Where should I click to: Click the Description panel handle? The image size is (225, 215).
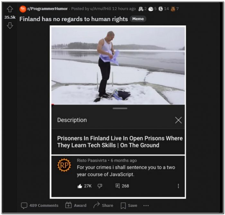tap(120, 108)
